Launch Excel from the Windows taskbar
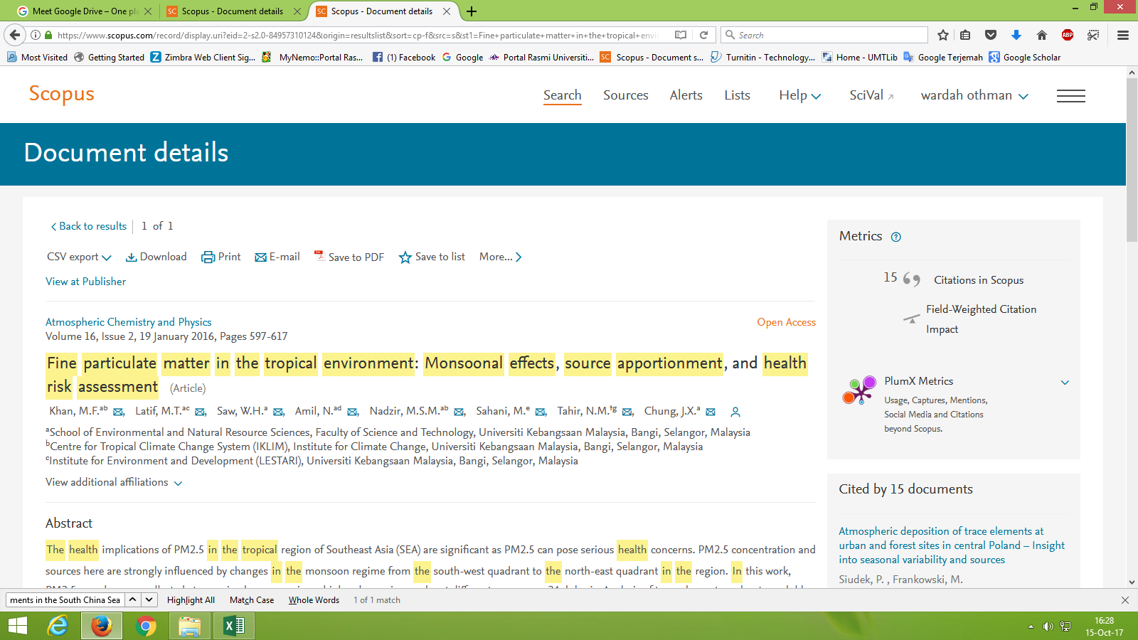Viewport: 1138px width, 640px height. pyautogui.click(x=233, y=626)
